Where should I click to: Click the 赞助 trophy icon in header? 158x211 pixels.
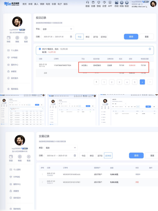[99, 2]
